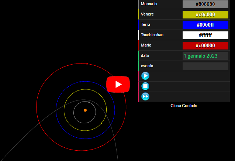Click the Marte label
235x161 pixels.
[x=146, y=45]
